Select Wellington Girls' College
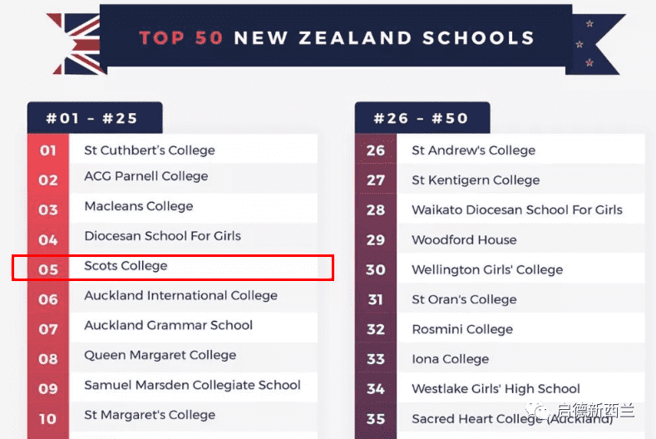The image size is (656, 439). (x=487, y=270)
